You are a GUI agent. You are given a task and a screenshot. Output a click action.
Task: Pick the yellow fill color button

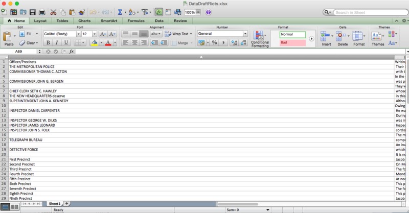[x=95, y=42]
